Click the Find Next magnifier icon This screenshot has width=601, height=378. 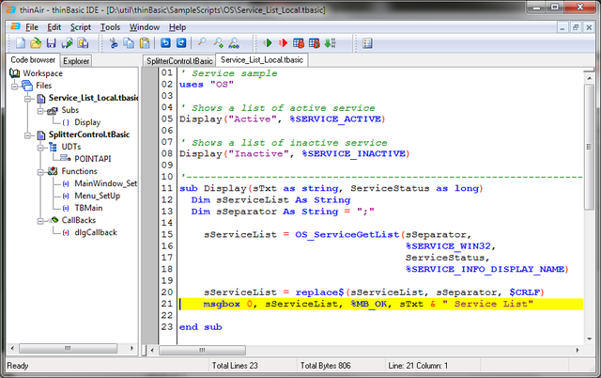218,43
